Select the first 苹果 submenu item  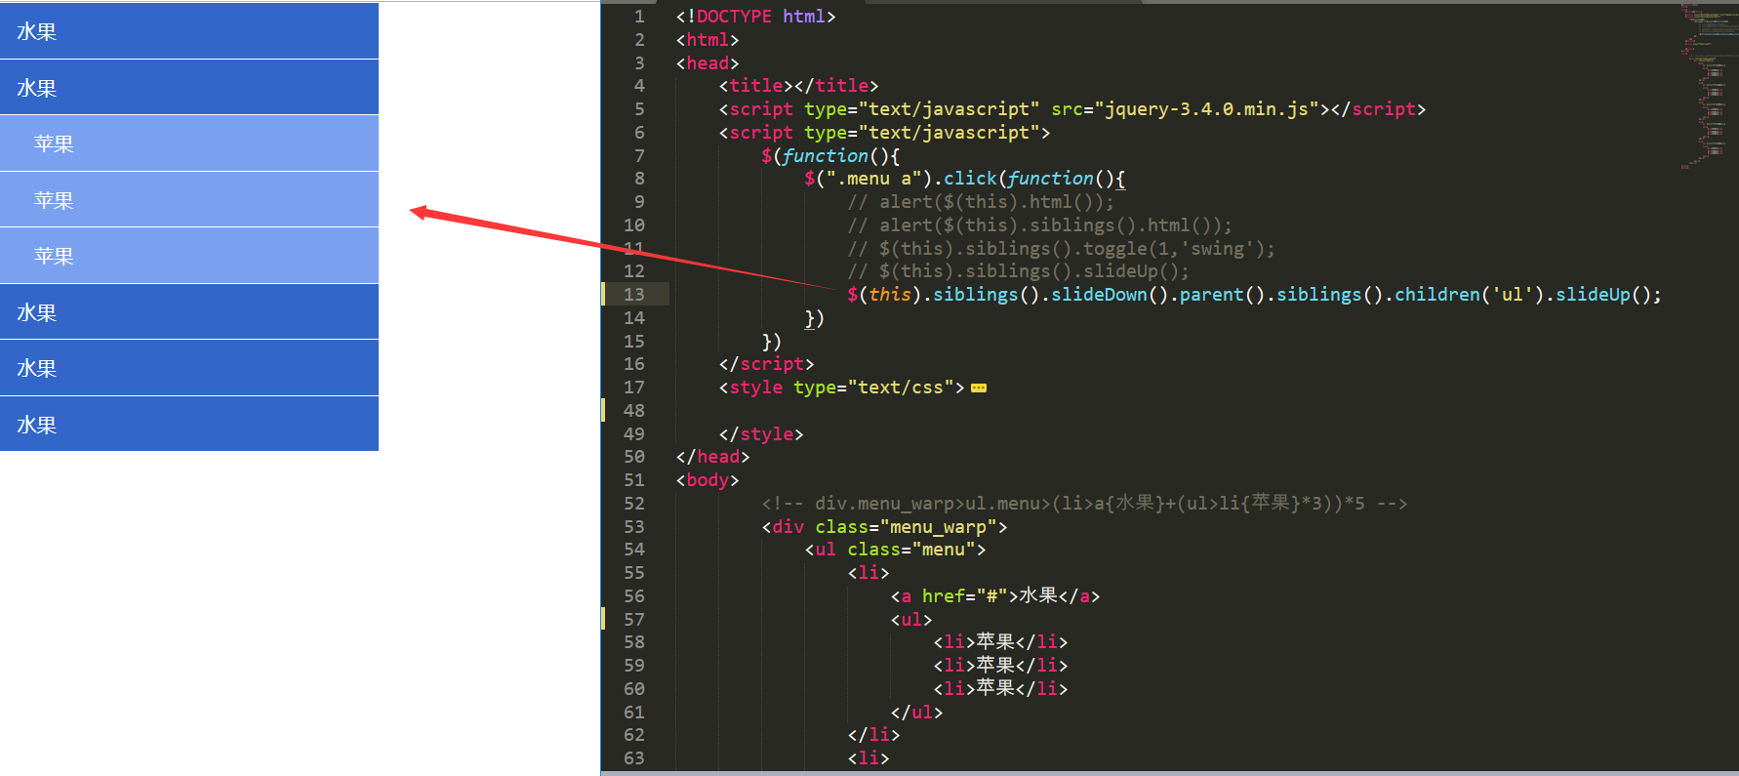tap(189, 143)
